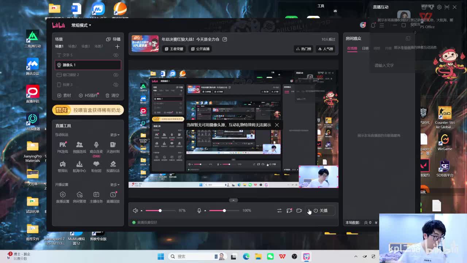Image resolution: width=467 pixels, height=263 pixels.
Task: Expand the microphone device arrow
Action: pos(205,211)
